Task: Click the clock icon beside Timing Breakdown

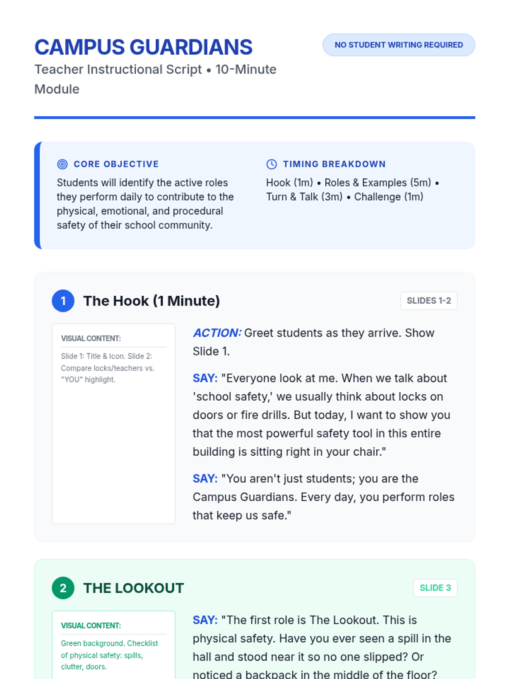Action: [x=271, y=164]
